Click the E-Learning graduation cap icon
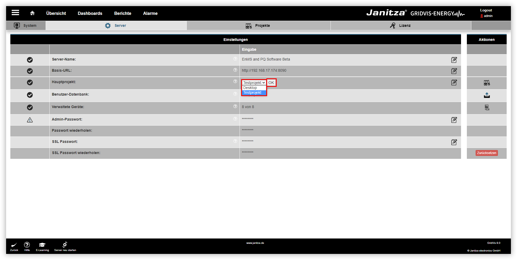Image resolution: width=517 pixels, height=260 pixels. 42,245
